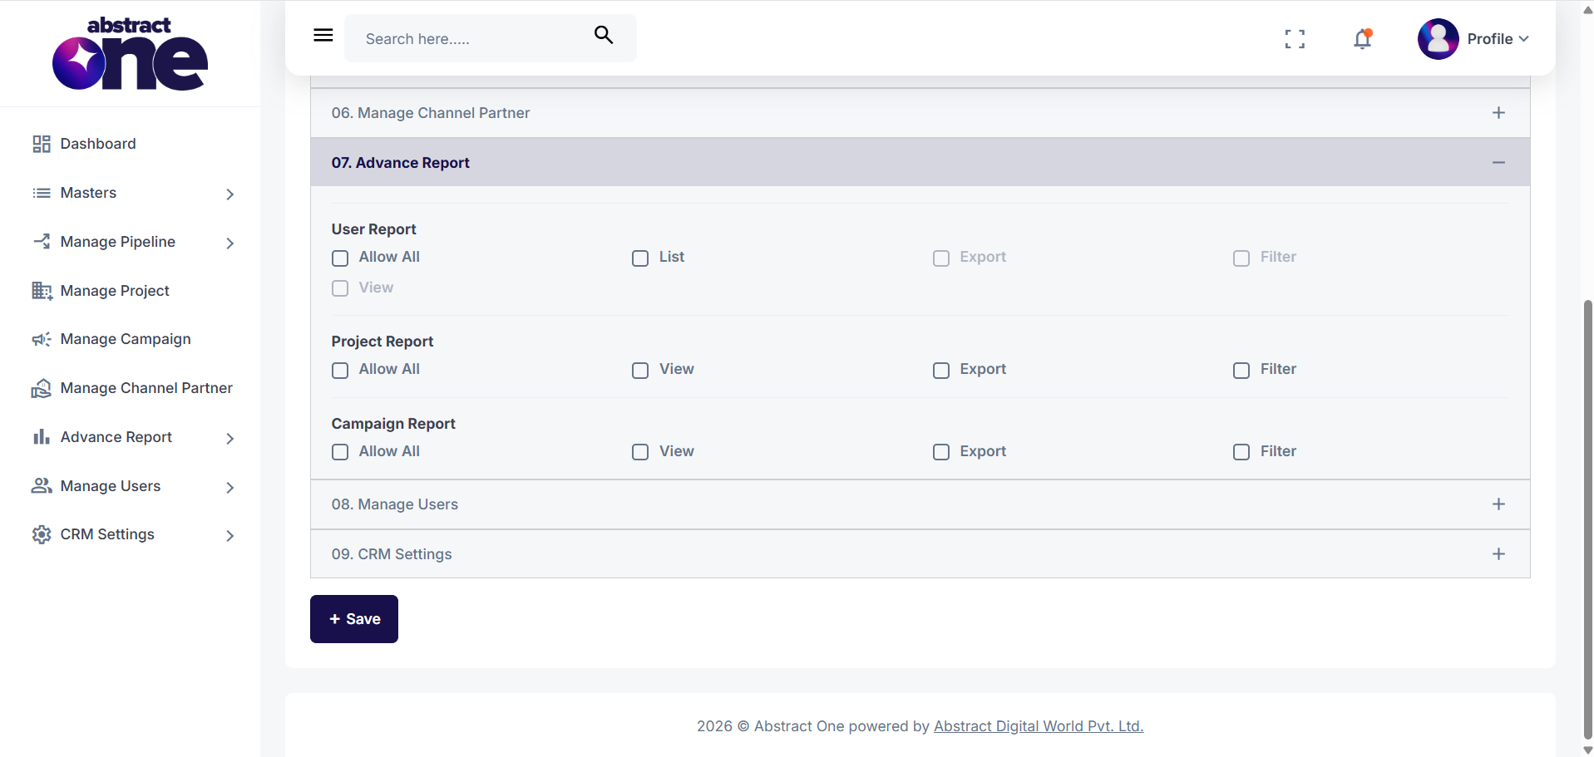Click the Manage Campaign megaphone icon
Screen dimensions: 1594x757
(x=42, y=339)
